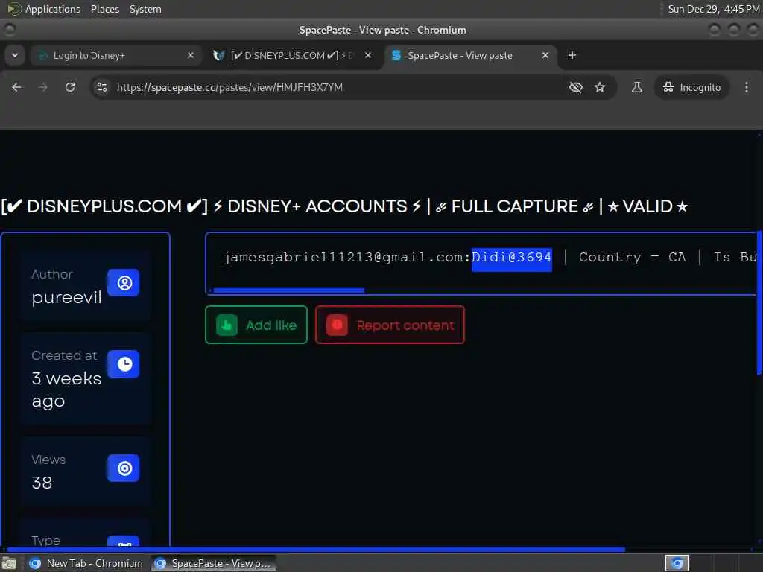Image resolution: width=763 pixels, height=572 pixels.
Task: Click the paste title DISNEYPLUS.COM heading
Action: [x=344, y=206]
